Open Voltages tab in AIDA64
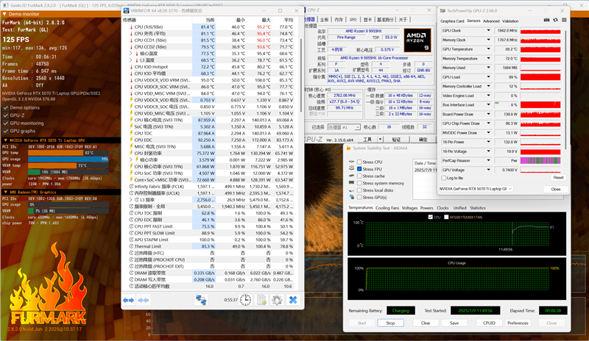Viewport: 589px width, 341px height. (409, 208)
